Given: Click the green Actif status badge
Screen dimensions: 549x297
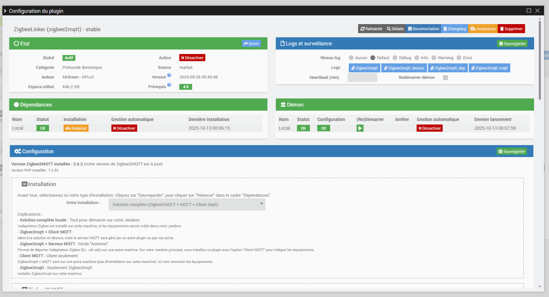Looking at the screenshot, I should pos(69,58).
